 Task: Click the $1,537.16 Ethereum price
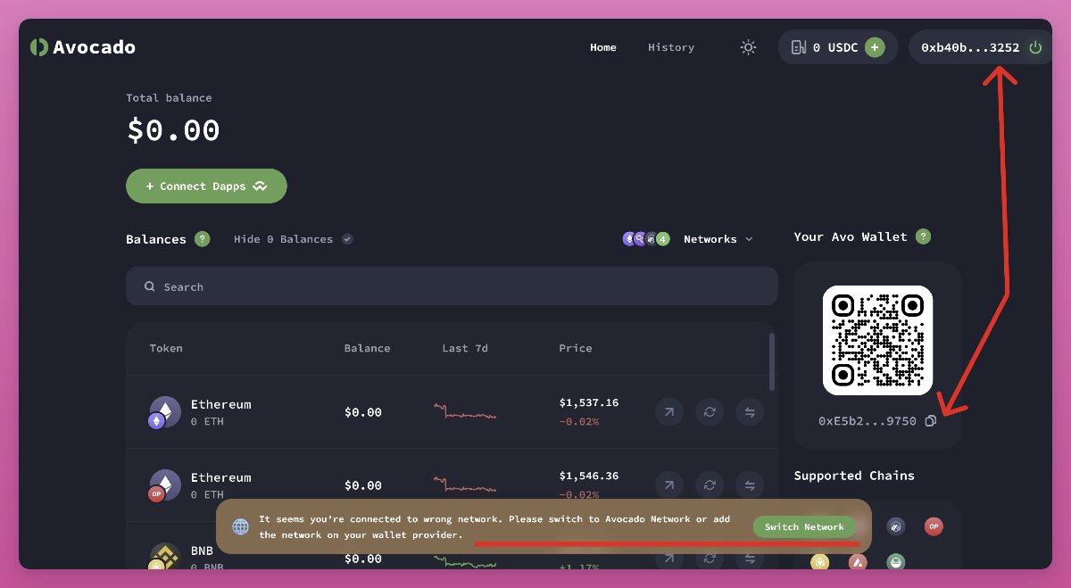point(589,403)
